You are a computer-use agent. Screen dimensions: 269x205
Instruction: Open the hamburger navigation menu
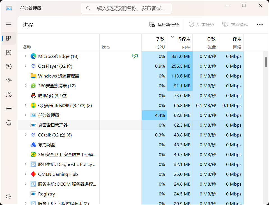click(x=9, y=24)
